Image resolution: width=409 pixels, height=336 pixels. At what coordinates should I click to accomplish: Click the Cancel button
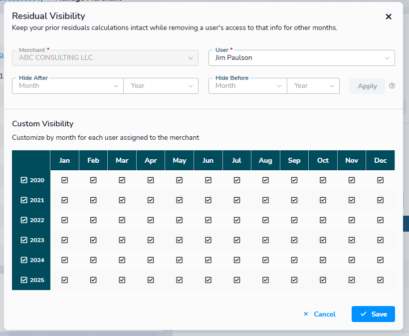tap(320, 314)
